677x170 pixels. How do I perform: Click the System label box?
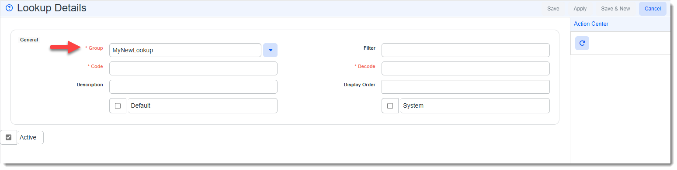pos(475,105)
